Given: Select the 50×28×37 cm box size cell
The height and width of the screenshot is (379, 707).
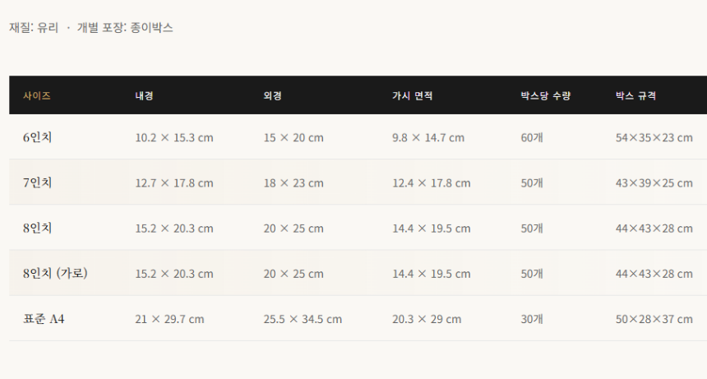Looking at the screenshot, I should [x=654, y=319].
